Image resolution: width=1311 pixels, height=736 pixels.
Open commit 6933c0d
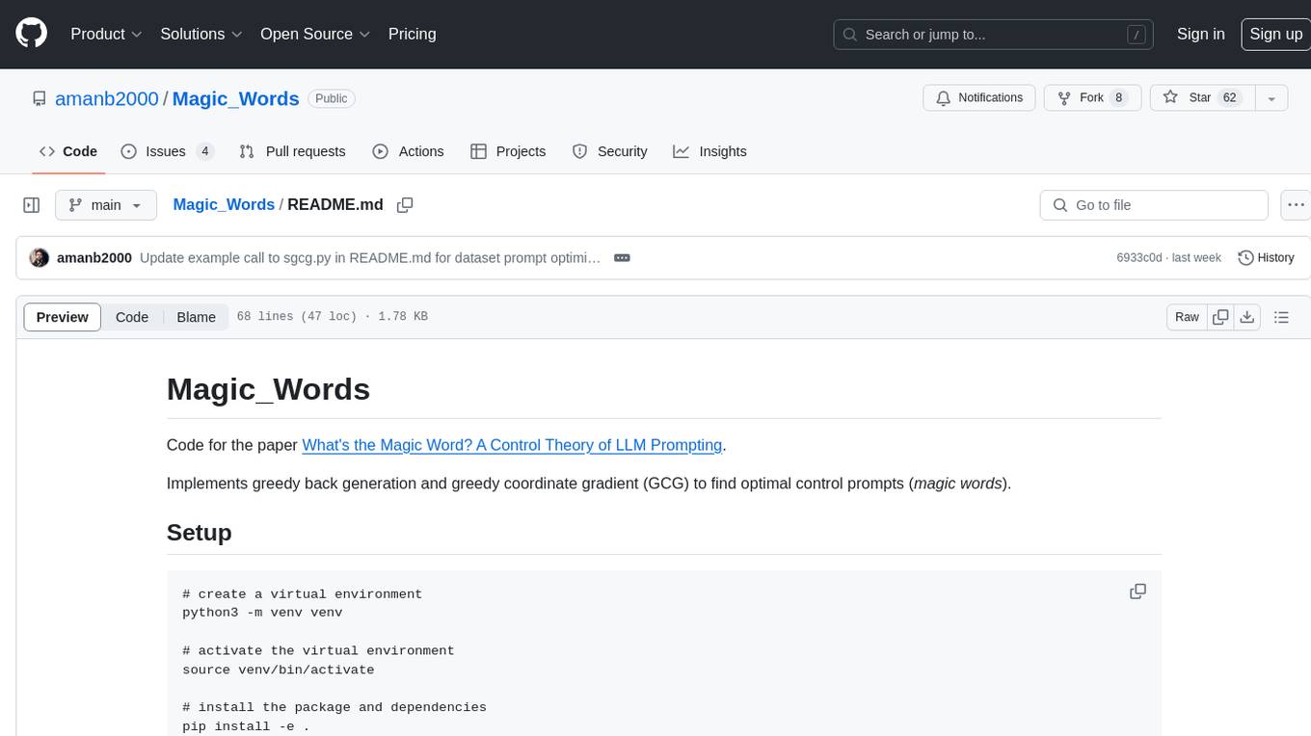coord(1139,258)
